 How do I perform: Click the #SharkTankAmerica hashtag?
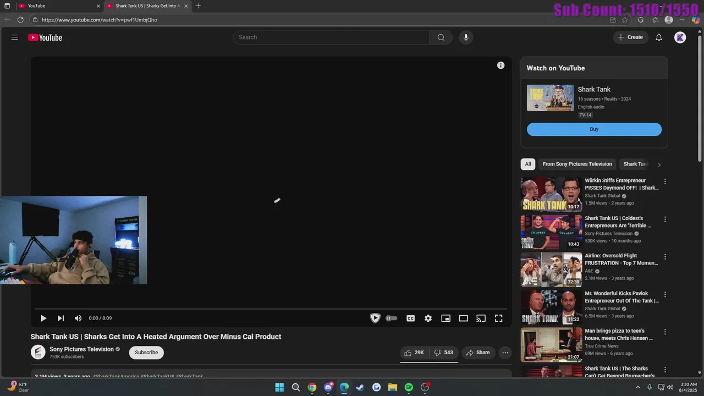[x=116, y=377]
